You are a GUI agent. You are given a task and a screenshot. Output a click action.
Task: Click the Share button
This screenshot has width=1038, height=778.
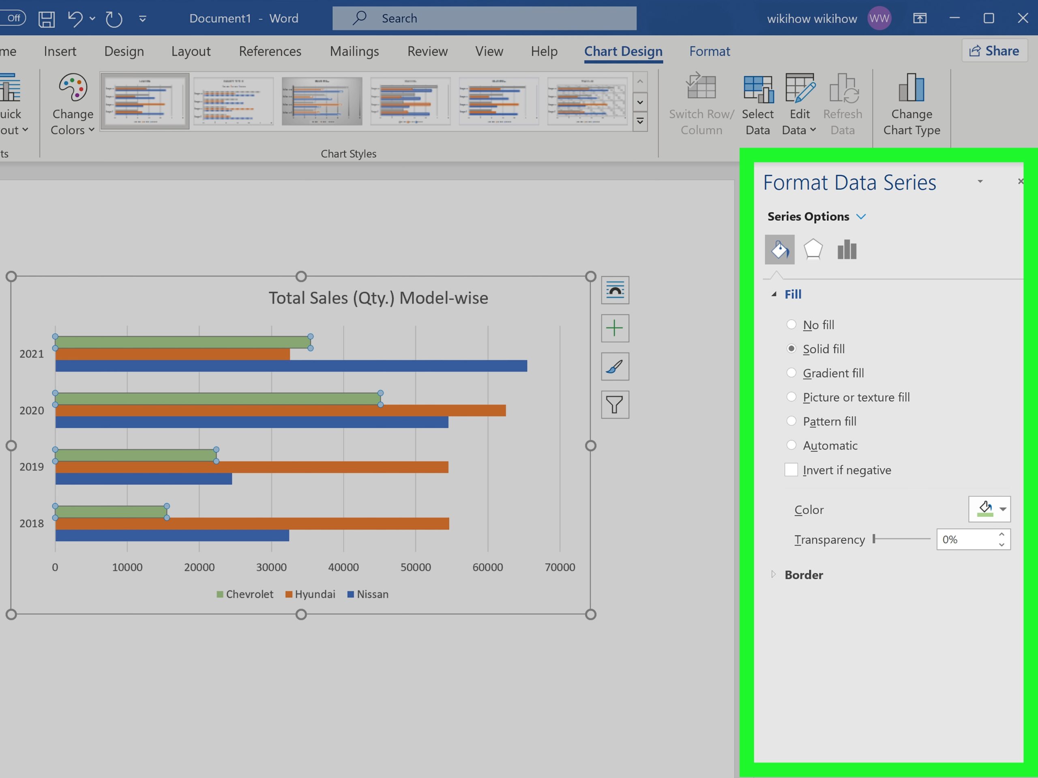(x=994, y=51)
